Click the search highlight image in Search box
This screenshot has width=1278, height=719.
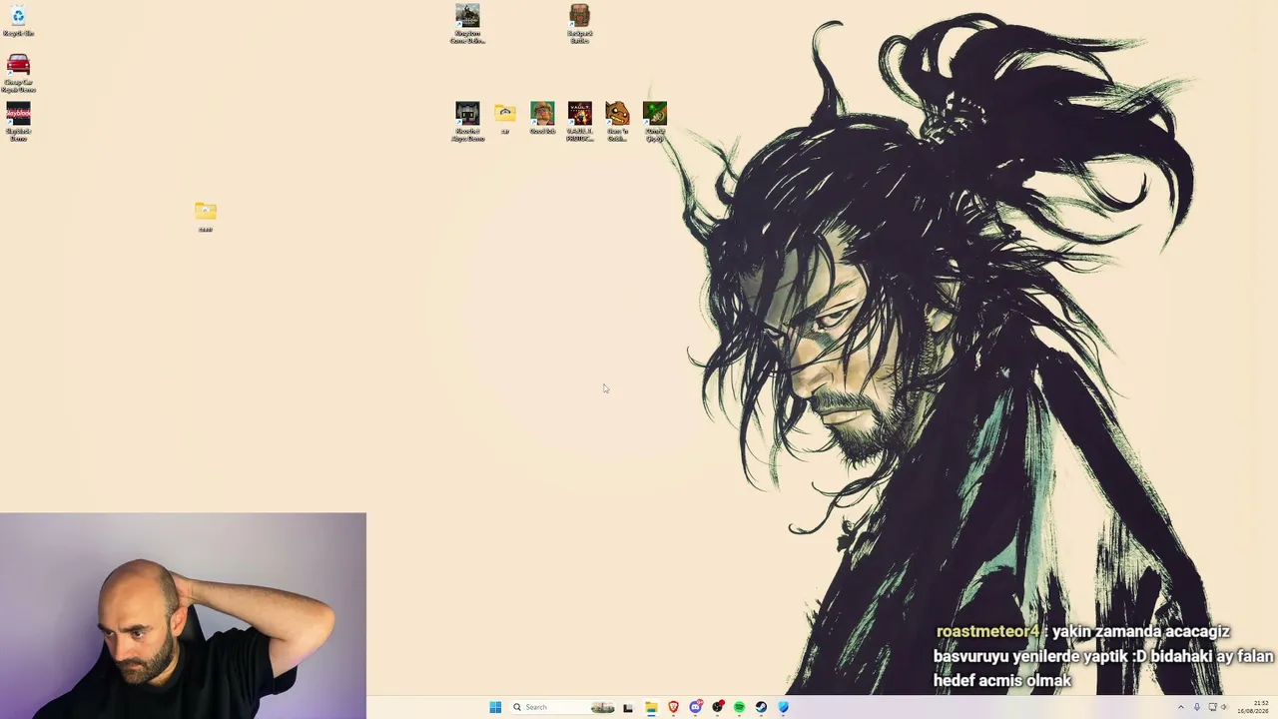pos(602,707)
